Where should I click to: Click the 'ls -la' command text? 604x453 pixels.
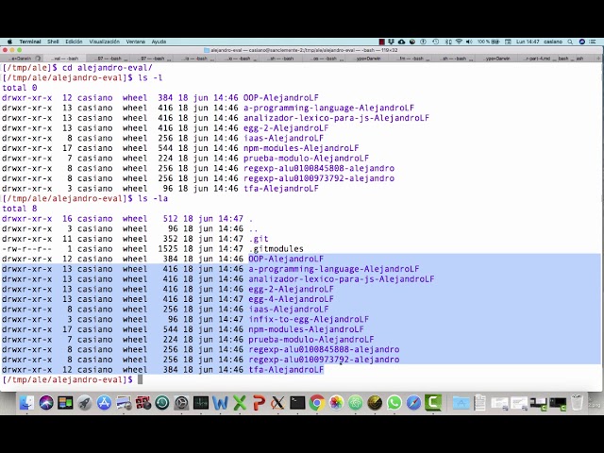pos(153,199)
